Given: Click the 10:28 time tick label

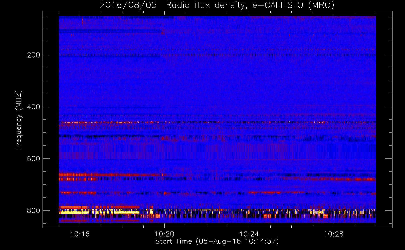Looking at the screenshot, I should tap(334, 234).
